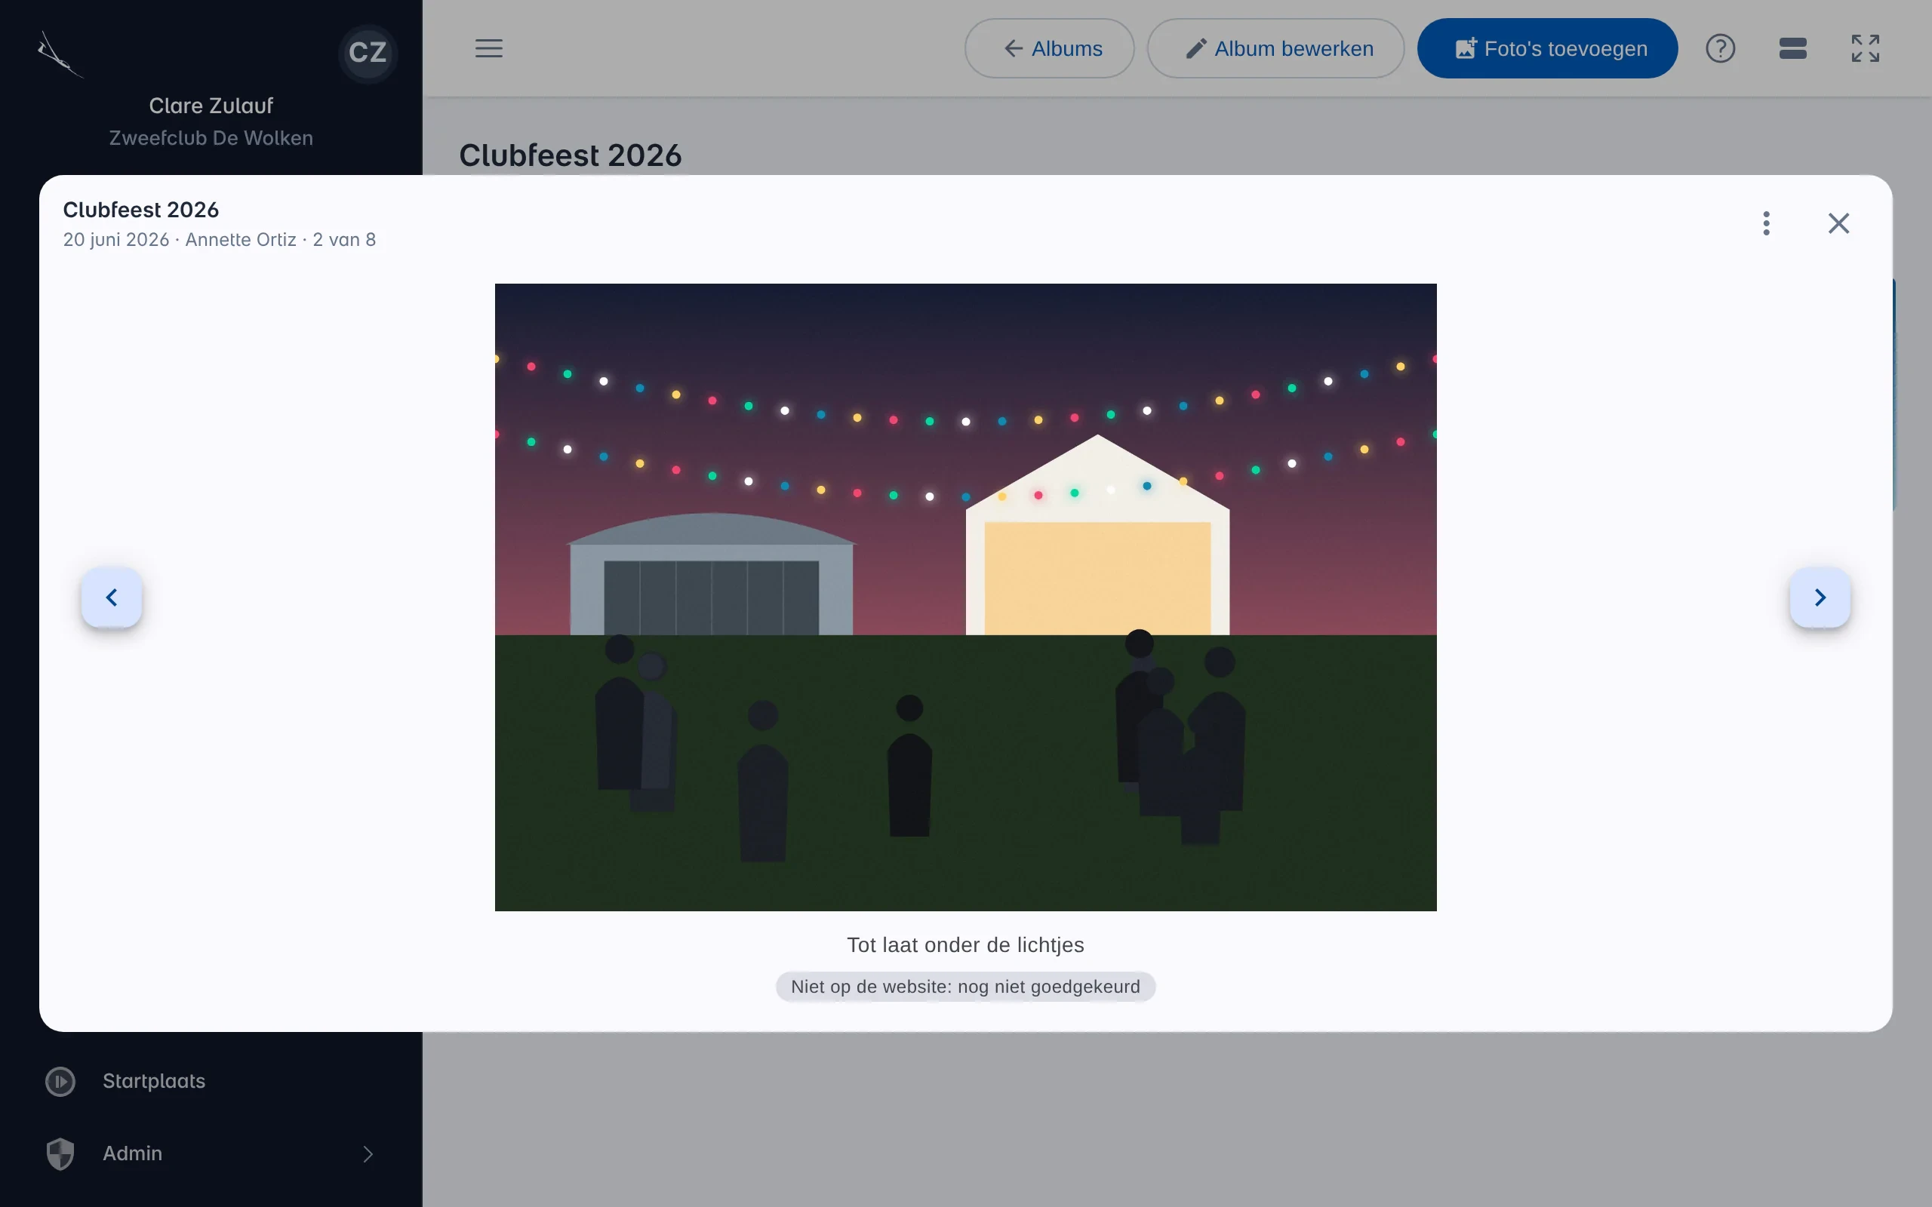Screen dimensions: 1932x1207
Task: Open the hamburger menu icon
Action: (488, 49)
